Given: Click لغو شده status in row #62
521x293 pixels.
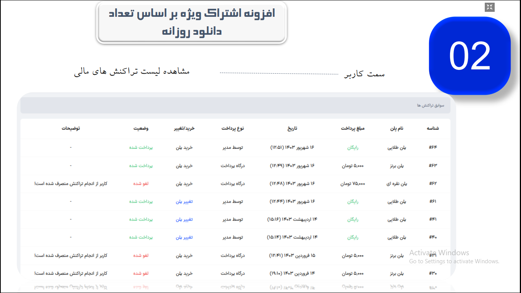Looking at the screenshot, I should click(x=141, y=184).
